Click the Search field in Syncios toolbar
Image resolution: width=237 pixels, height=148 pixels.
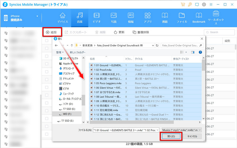click(x=219, y=32)
